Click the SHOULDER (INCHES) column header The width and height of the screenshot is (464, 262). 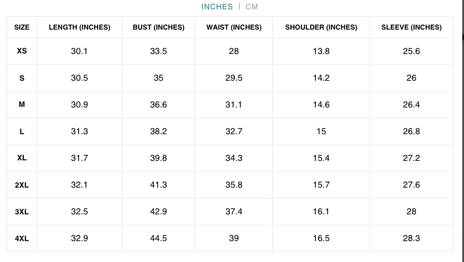321,27
